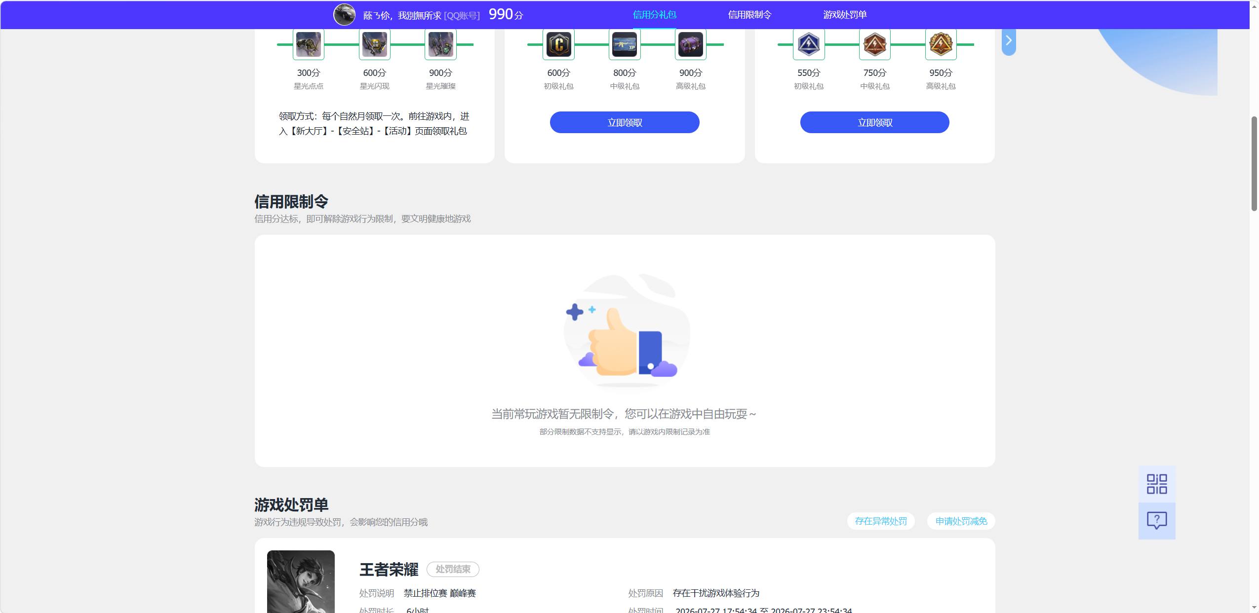Open the QR code floating icon
Screen dimensions: 1259x613
pyautogui.click(x=1157, y=484)
